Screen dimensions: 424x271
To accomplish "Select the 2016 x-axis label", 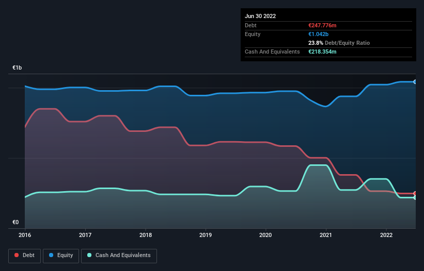I will [25, 235].
